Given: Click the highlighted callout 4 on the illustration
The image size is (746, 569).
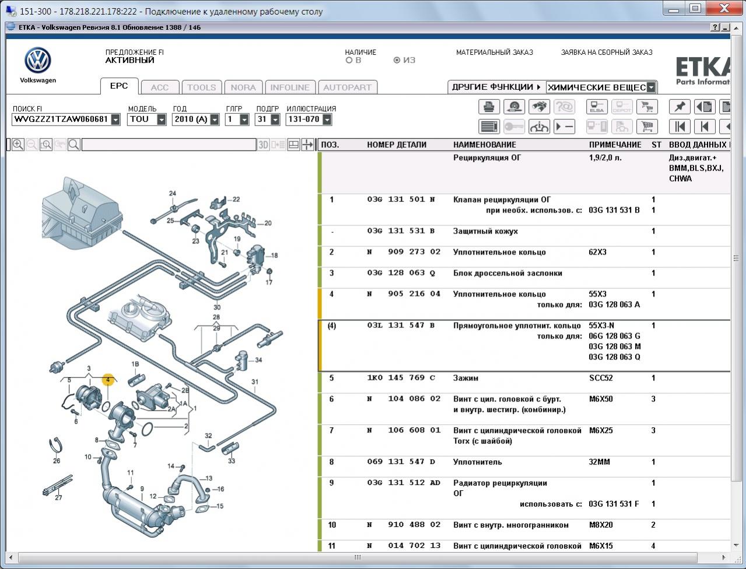Looking at the screenshot, I should click(x=108, y=379).
